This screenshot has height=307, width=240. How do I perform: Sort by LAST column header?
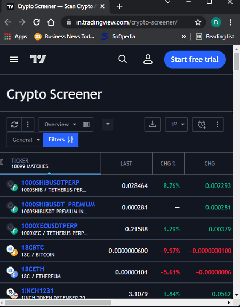pyautogui.click(x=126, y=164)
